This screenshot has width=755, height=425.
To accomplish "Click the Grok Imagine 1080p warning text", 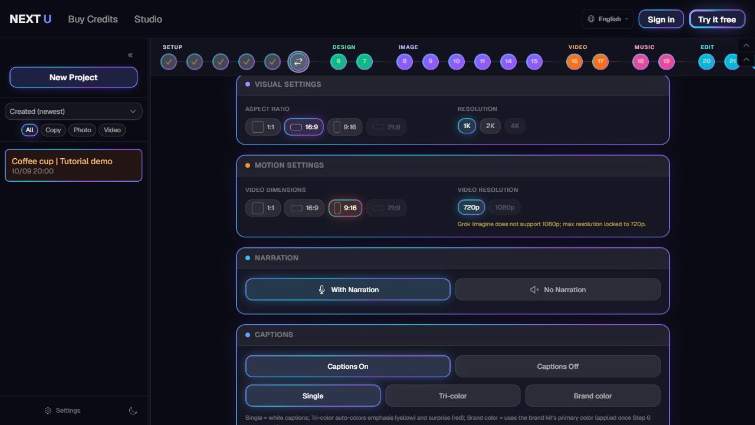I will [552, 224].
